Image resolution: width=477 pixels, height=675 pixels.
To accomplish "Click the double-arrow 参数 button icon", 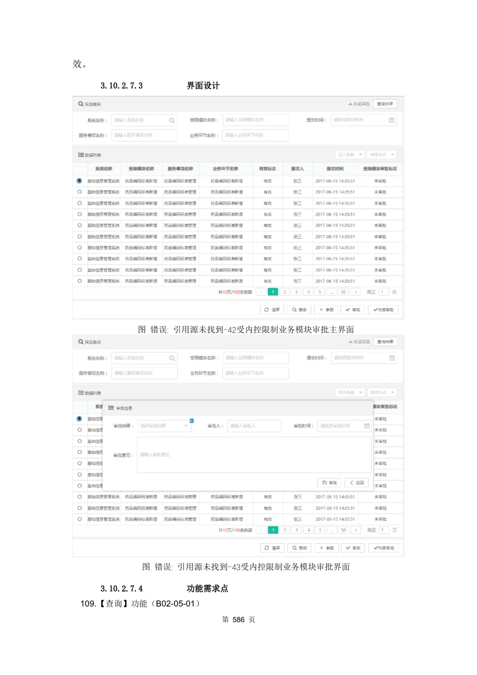I will [321, 309].
